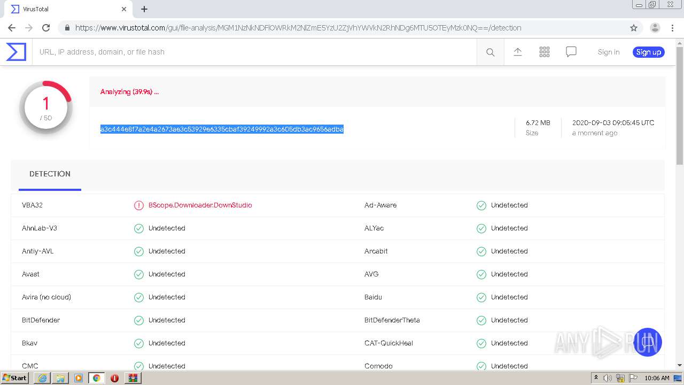
Task: Click the volume speaker tray icon
Action: (608, 378)
